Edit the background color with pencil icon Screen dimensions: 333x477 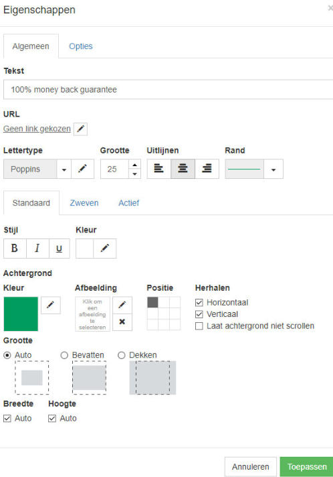pos(51,305)
